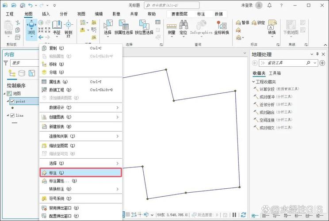This screenshot has width=329, height=221.
Task: Click the Save project icon in quick access toolbar
Action: tap(23, 5)
